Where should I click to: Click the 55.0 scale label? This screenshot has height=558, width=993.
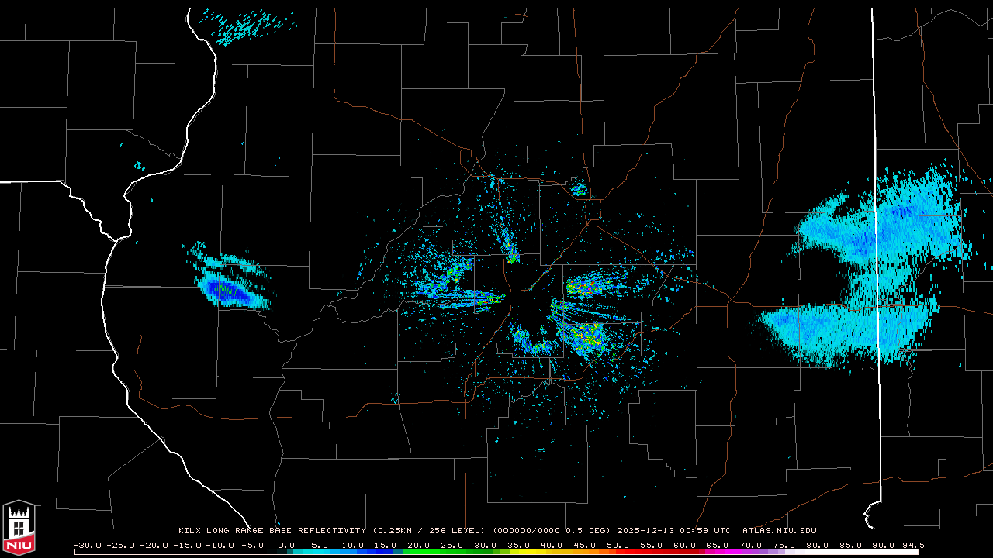click(651, 545)
